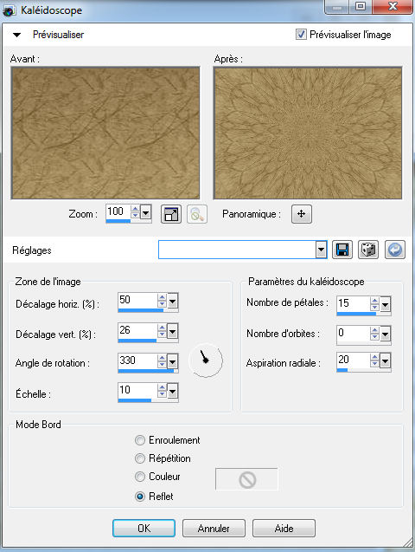The width and height of the screenshot is (415, 552).
Task: Click the Annuler button
Action: click(214, 528)
